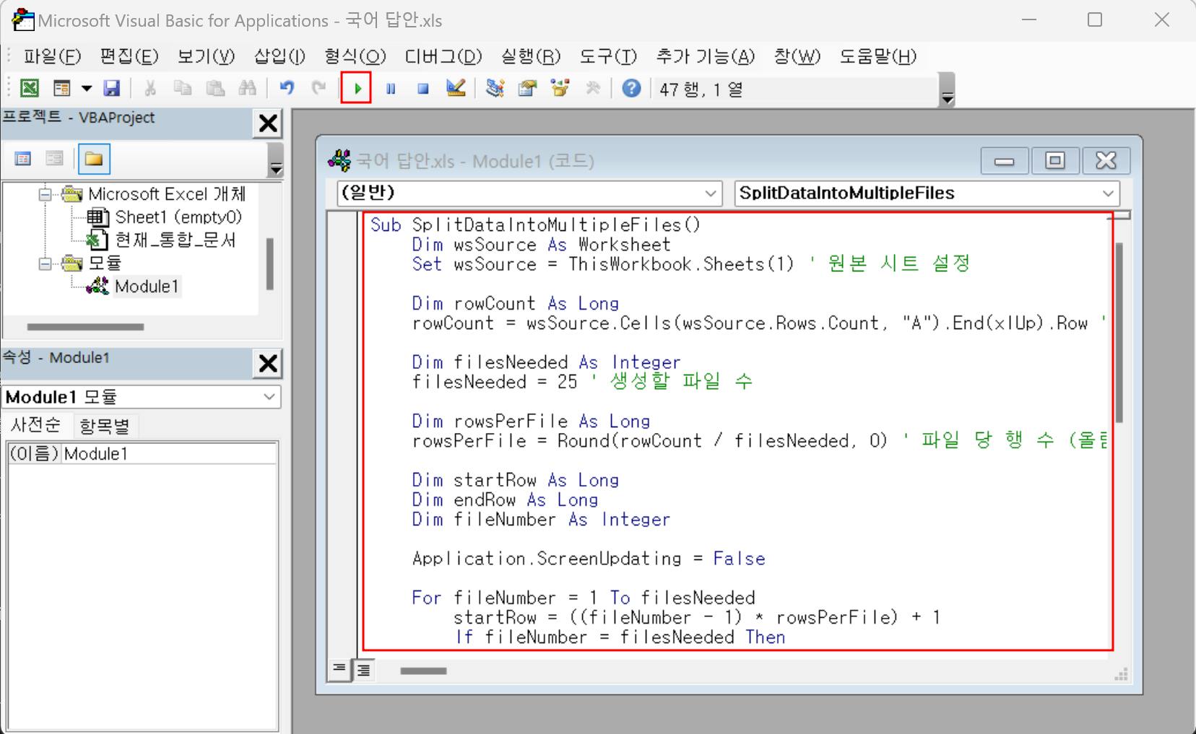Open the 도구(T) menu

tap(608, 56)
